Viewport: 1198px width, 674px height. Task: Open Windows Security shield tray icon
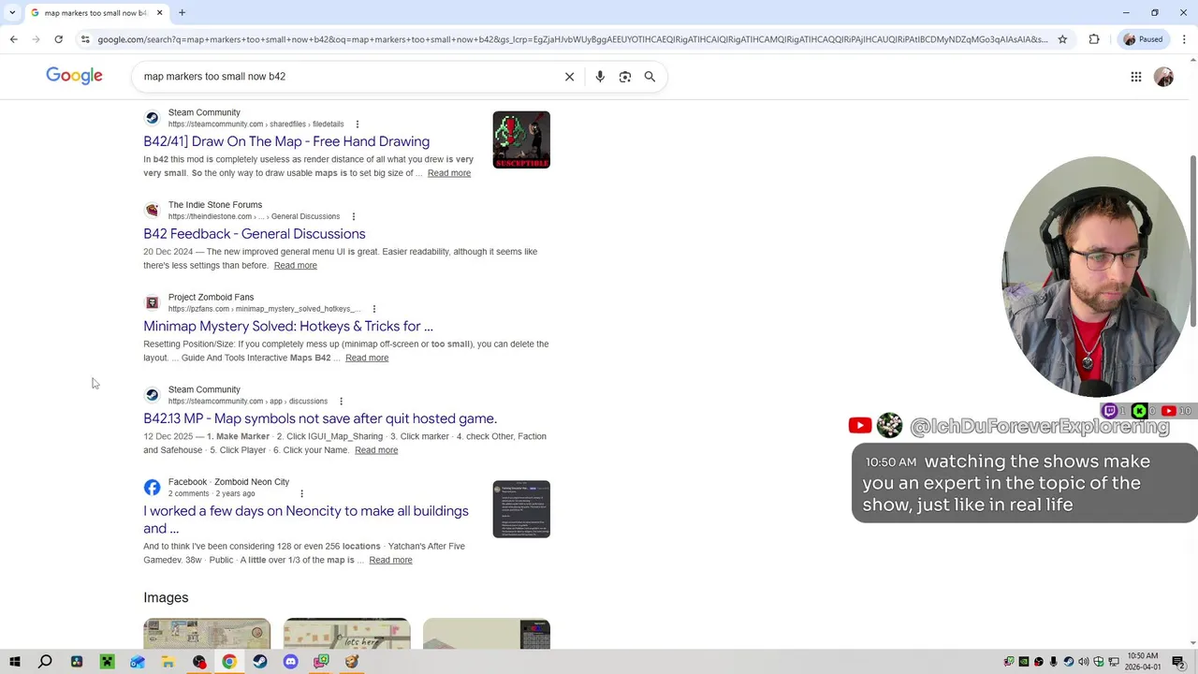coord(1099,662)
